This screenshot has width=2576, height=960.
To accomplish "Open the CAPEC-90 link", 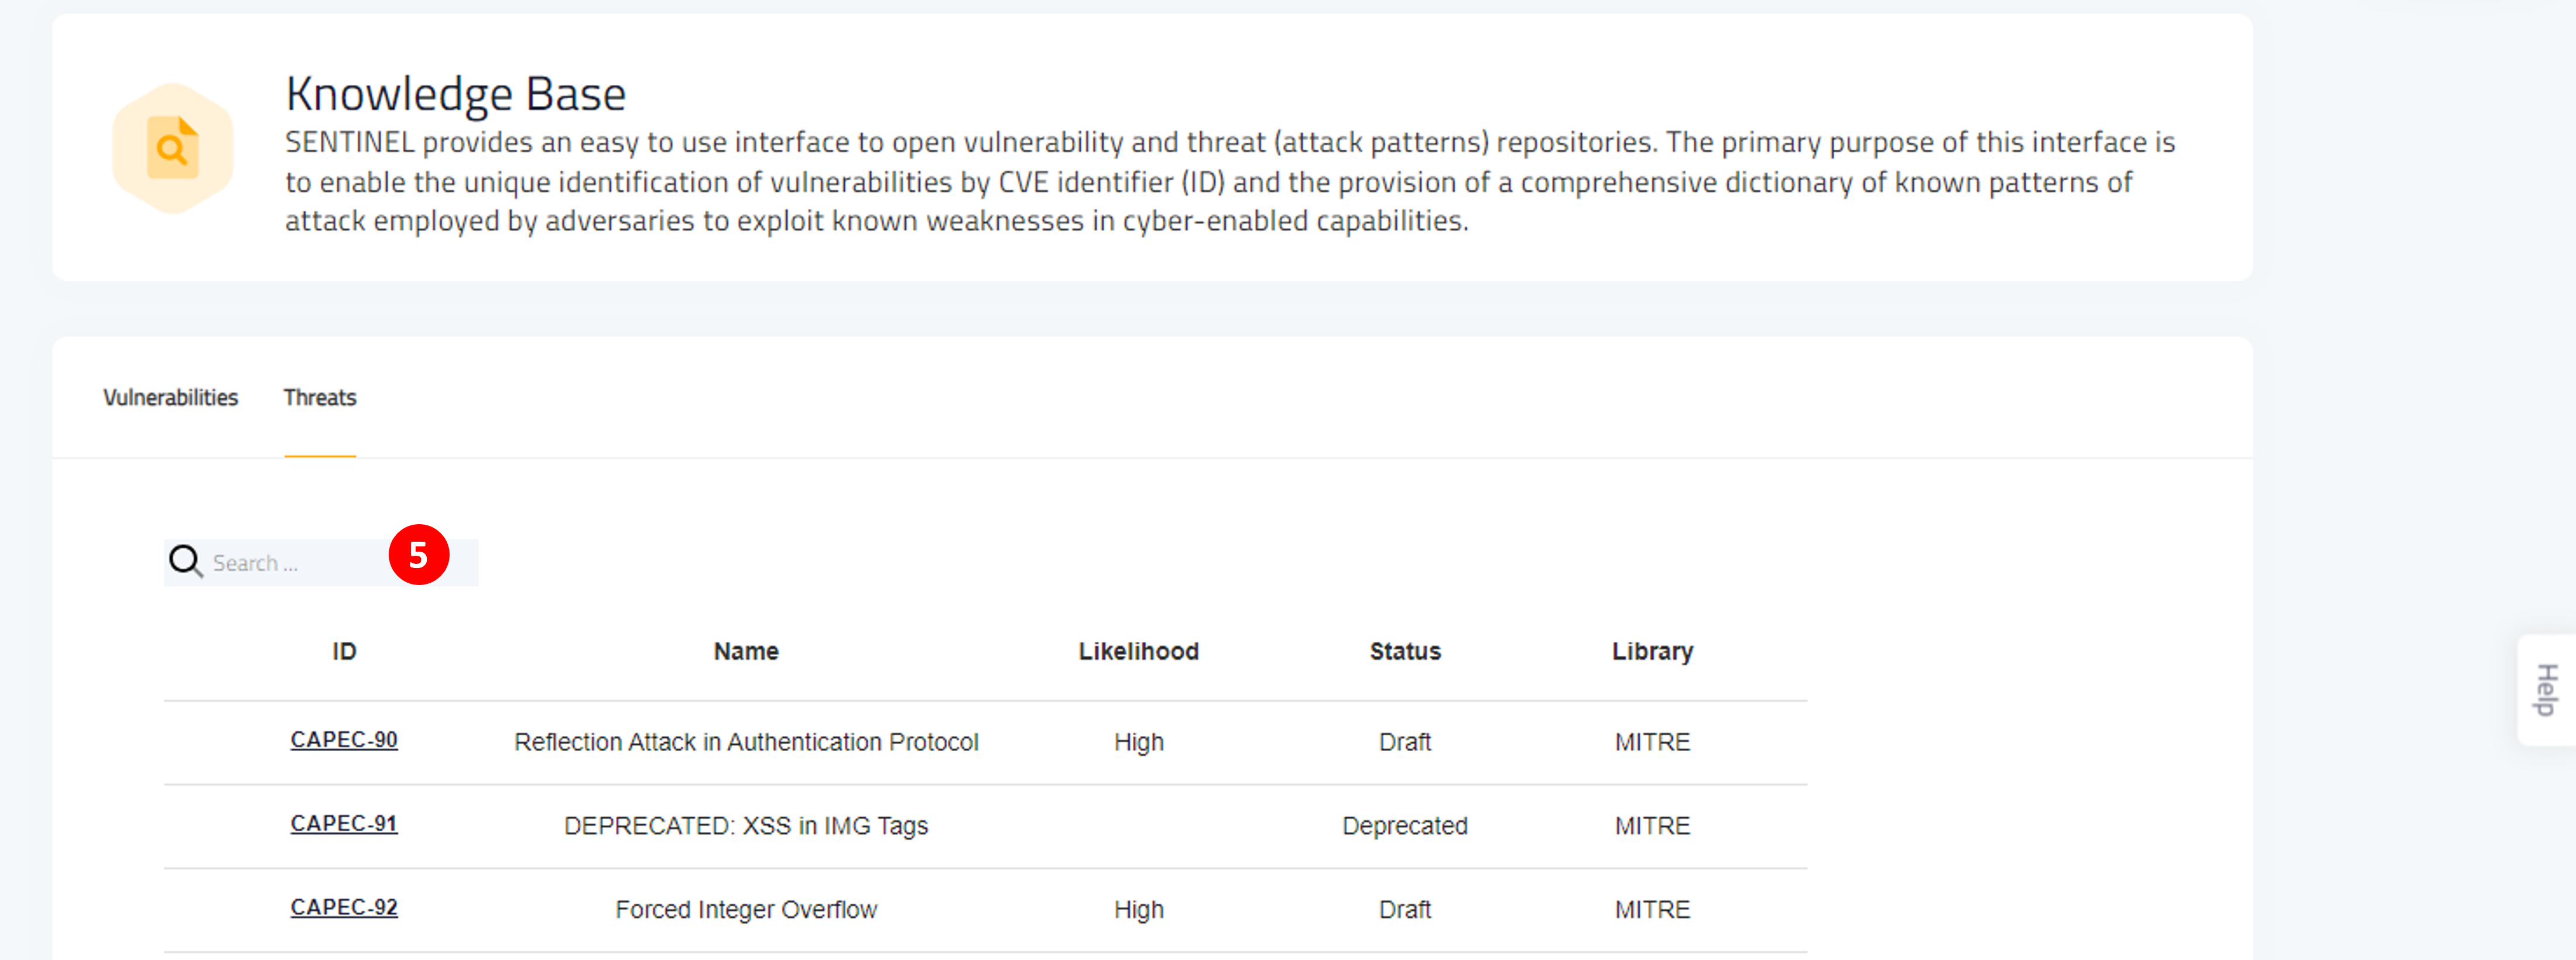I will pyautogui.click(x=344, y=740).
